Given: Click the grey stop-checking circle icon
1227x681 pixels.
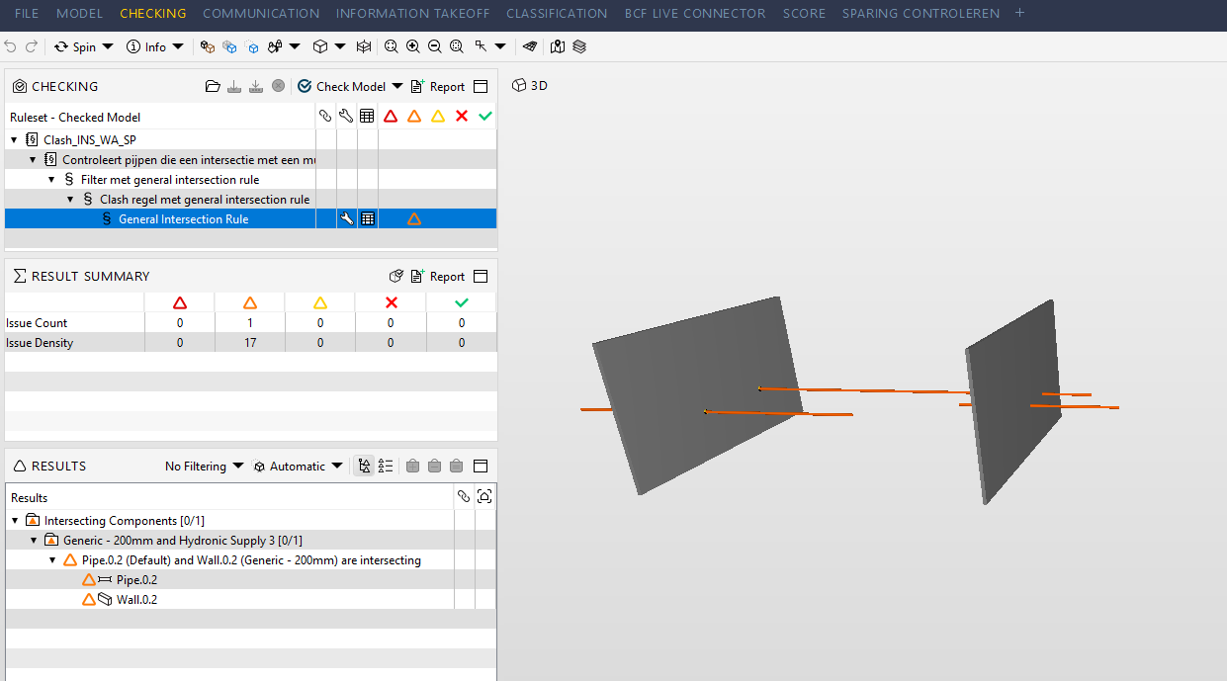Looking at the screenshot, I should click(279, 86).
